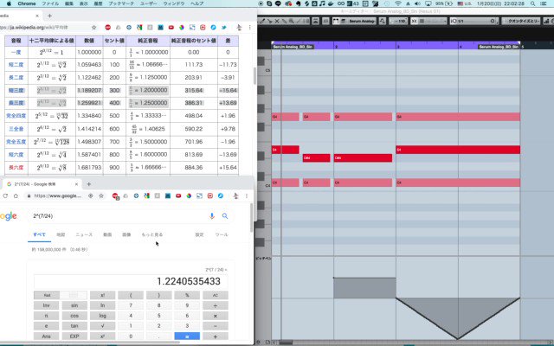Select the red D#4 note in bar 2
The image size is (554, 346).
pyautogui.click(x=363, y=157)
